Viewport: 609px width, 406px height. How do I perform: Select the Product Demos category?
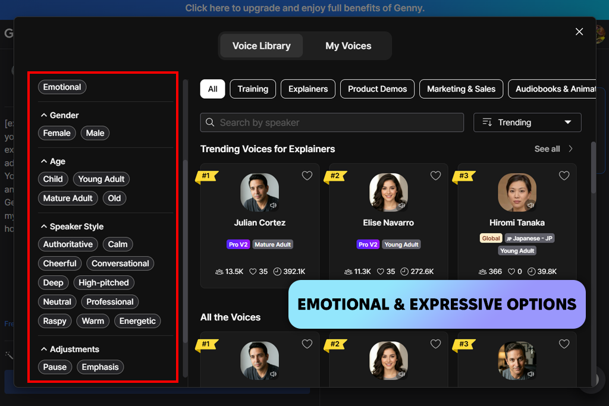377,89
